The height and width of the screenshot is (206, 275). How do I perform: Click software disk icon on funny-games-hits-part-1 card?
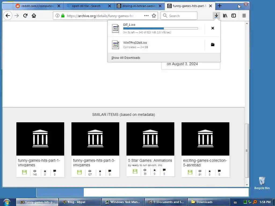coord(24,172)
